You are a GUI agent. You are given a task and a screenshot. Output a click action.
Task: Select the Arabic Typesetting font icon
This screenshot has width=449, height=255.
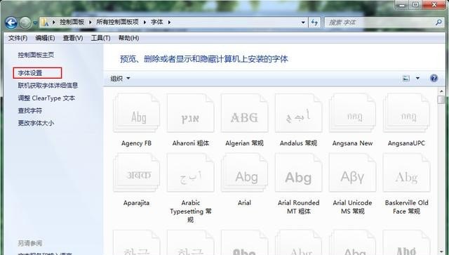(190, 172)
